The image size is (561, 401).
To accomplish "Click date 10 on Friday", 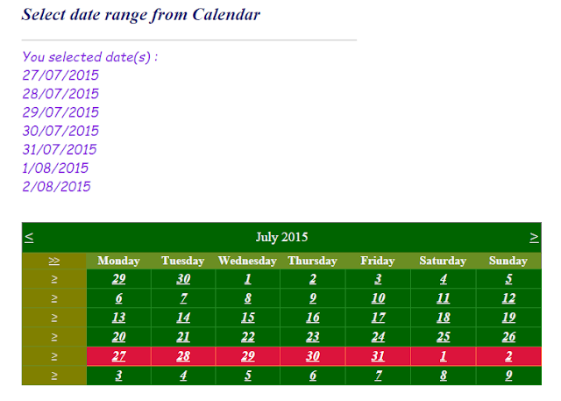I will coord(378,298).
